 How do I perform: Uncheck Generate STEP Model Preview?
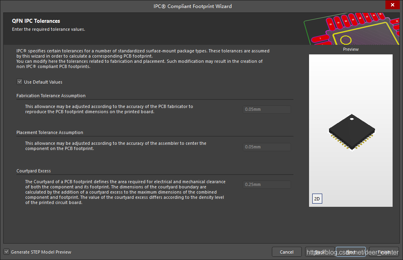(6, 252)
